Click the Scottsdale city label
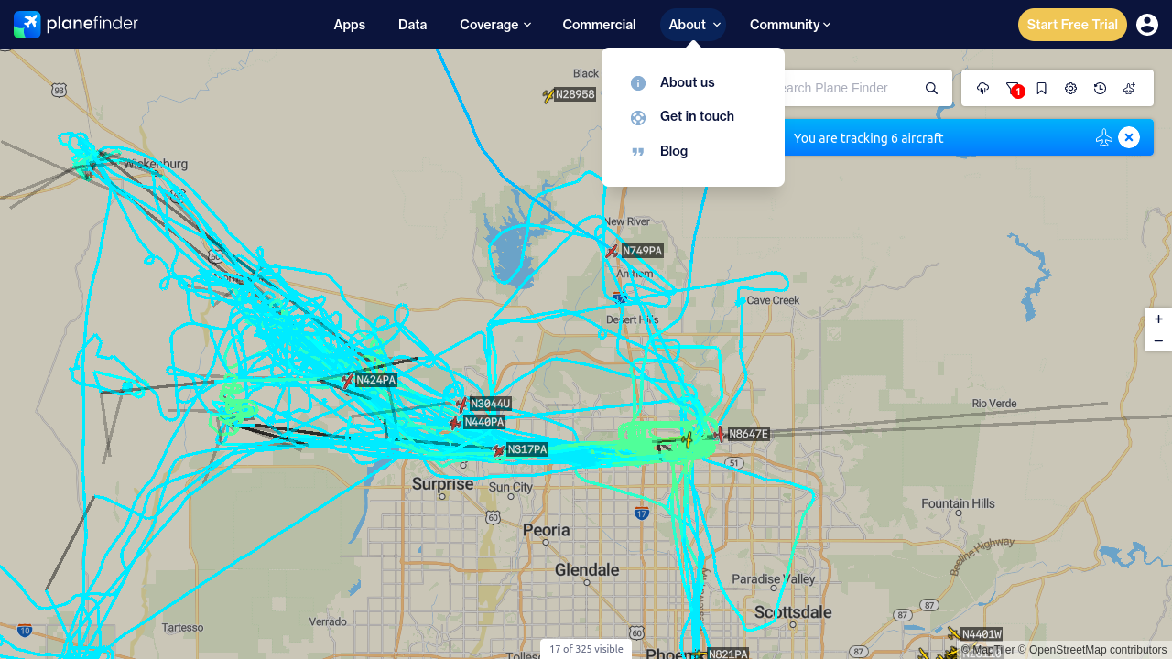The width and height of the screenshot is (1172, 659). (793, 612)
